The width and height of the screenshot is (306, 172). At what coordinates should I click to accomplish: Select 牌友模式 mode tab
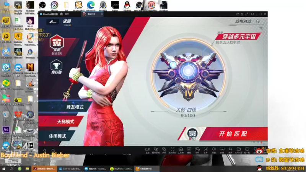75,107
